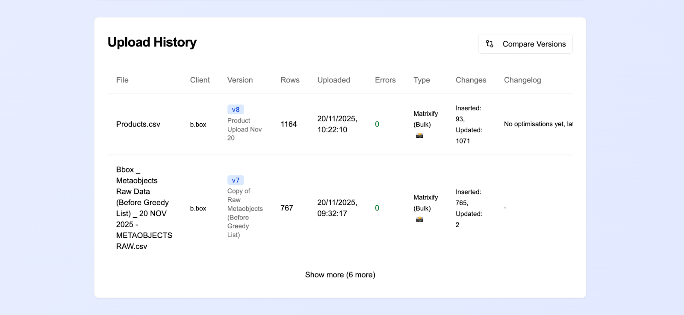
Task: Select the v8 version badge
Action: coord(236,110)
